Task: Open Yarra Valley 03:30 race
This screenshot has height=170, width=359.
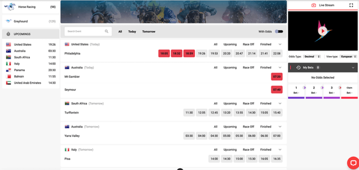Action: coord(189,136)
